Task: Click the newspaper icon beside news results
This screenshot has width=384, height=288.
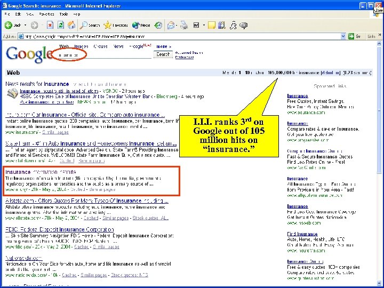Action: (12, 93)
